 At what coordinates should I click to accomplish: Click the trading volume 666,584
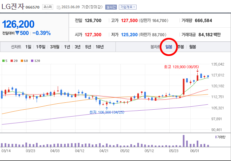pyautogui.click(x=203, y=20)
